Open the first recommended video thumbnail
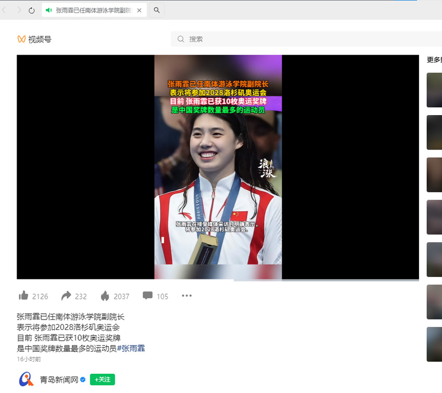This screenshot has height=393, width=442. (x=434, y=90)
